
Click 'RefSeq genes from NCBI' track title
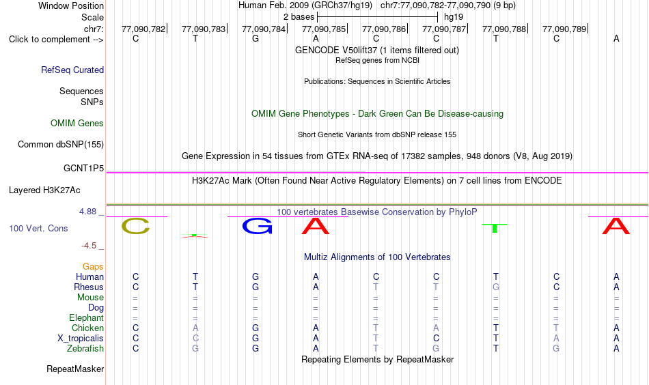pos(377,60)
